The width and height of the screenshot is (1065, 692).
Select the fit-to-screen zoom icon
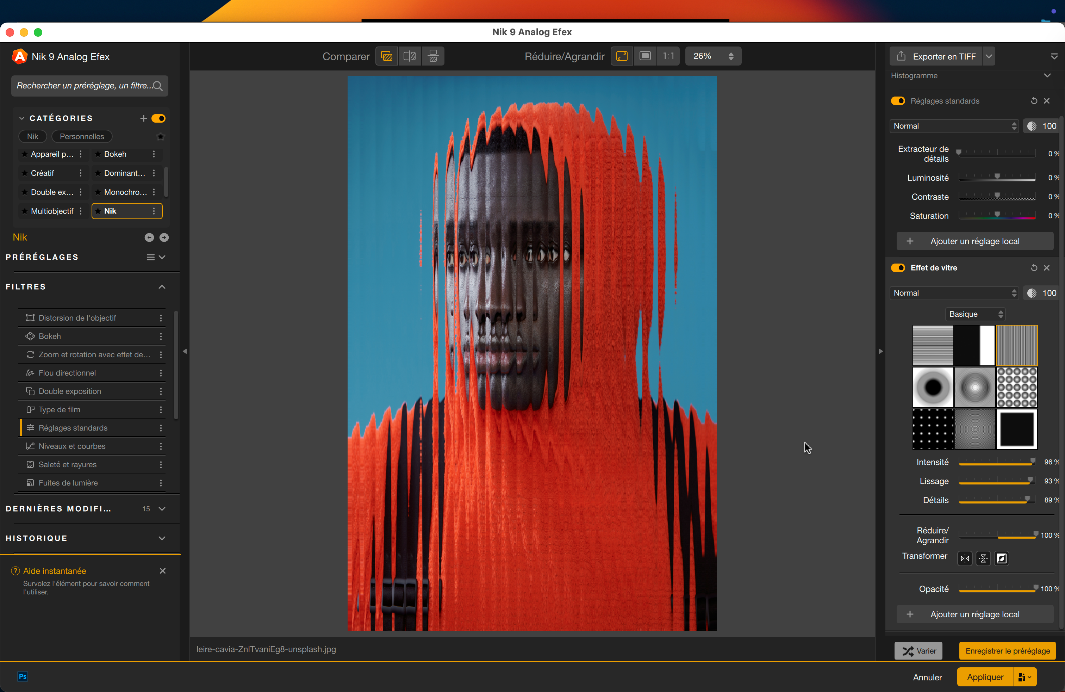pyautogui.click(x=622, y=56)
